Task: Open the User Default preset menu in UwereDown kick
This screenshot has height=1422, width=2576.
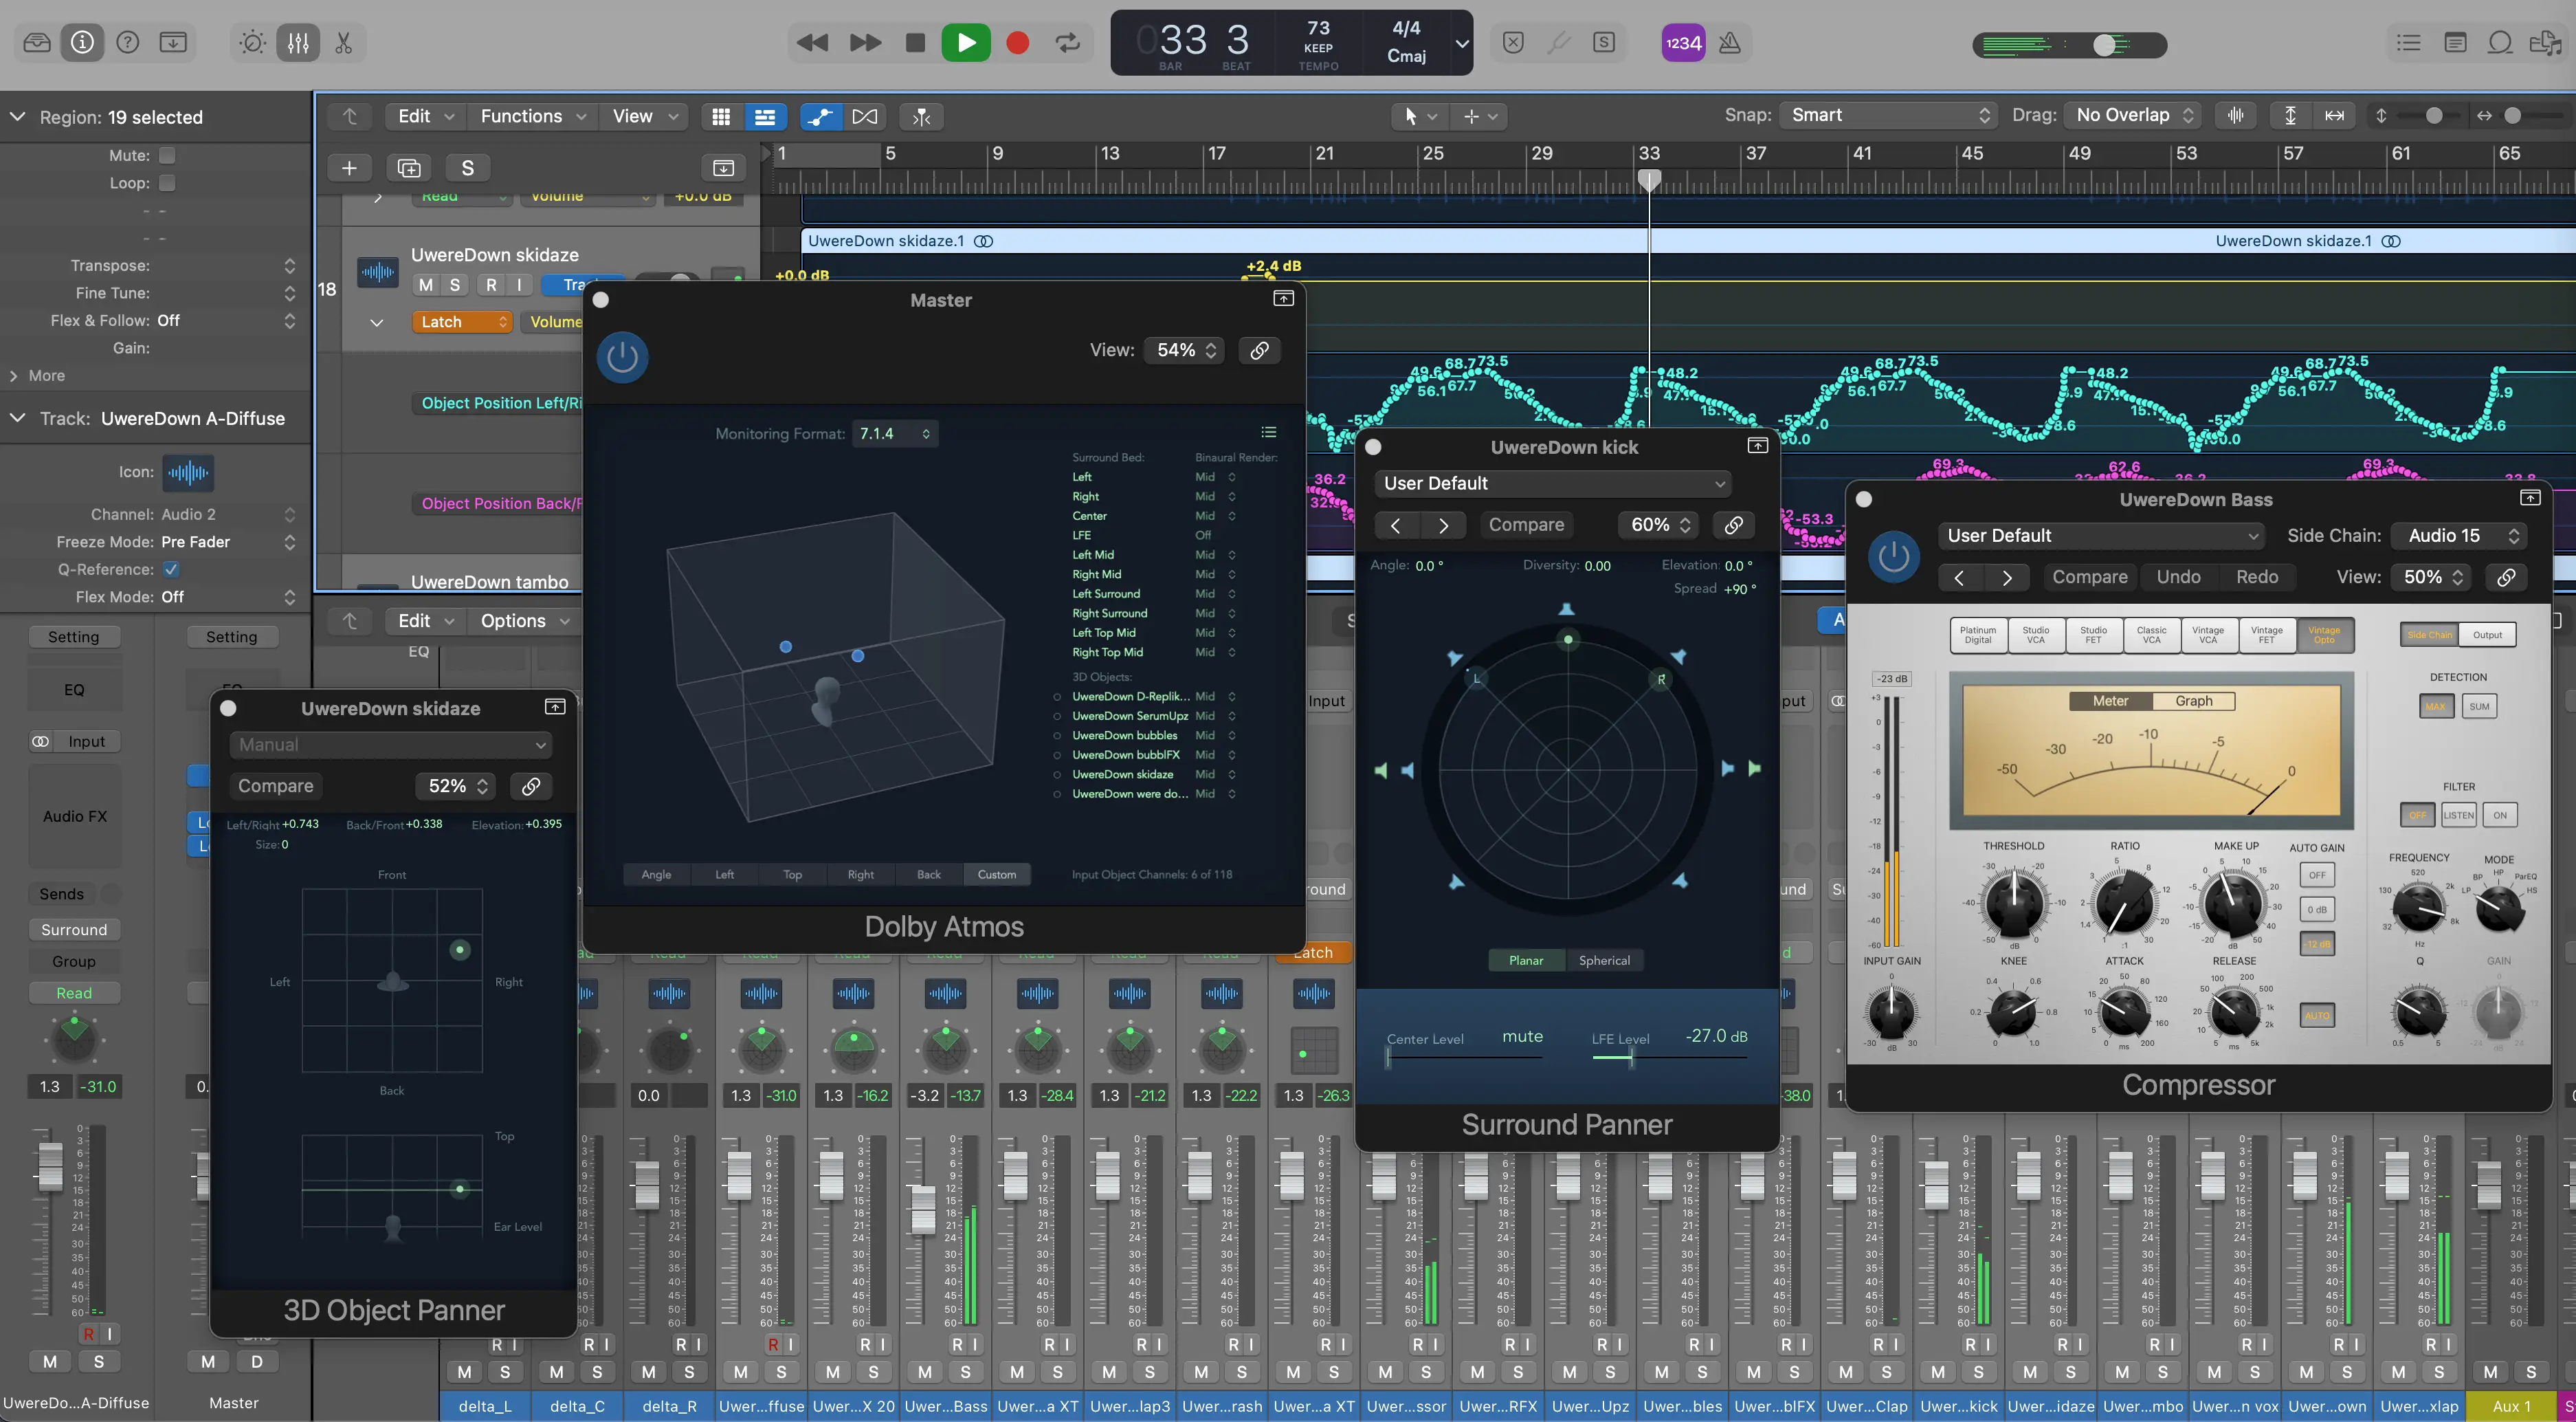Action: (1552, 483)
